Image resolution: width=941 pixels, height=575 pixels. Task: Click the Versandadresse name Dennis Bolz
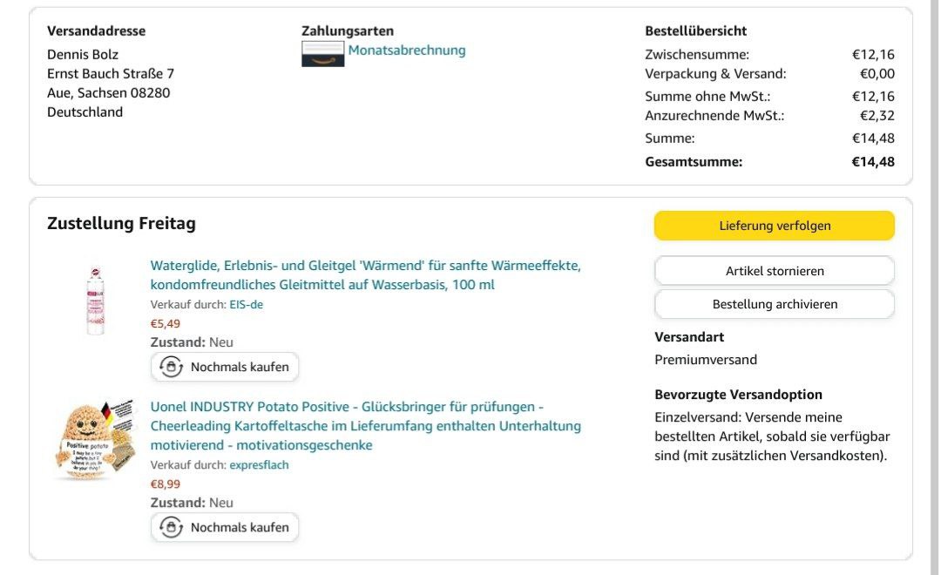83,54
